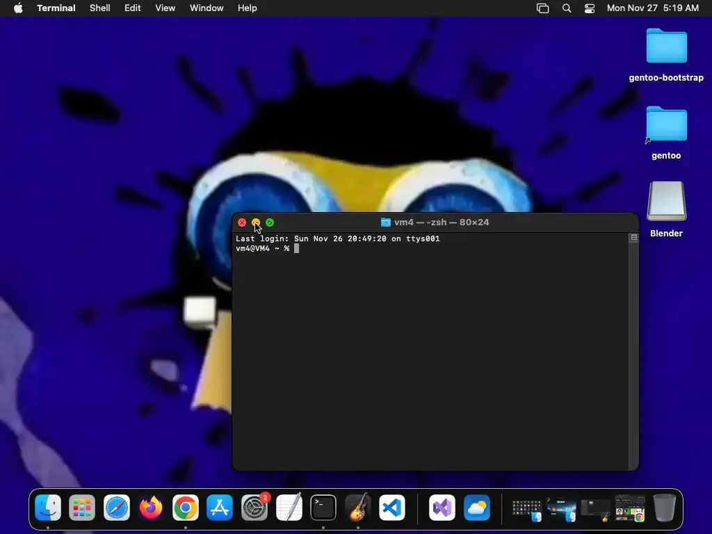Open TextEdit from the Dock

point(289,507)
